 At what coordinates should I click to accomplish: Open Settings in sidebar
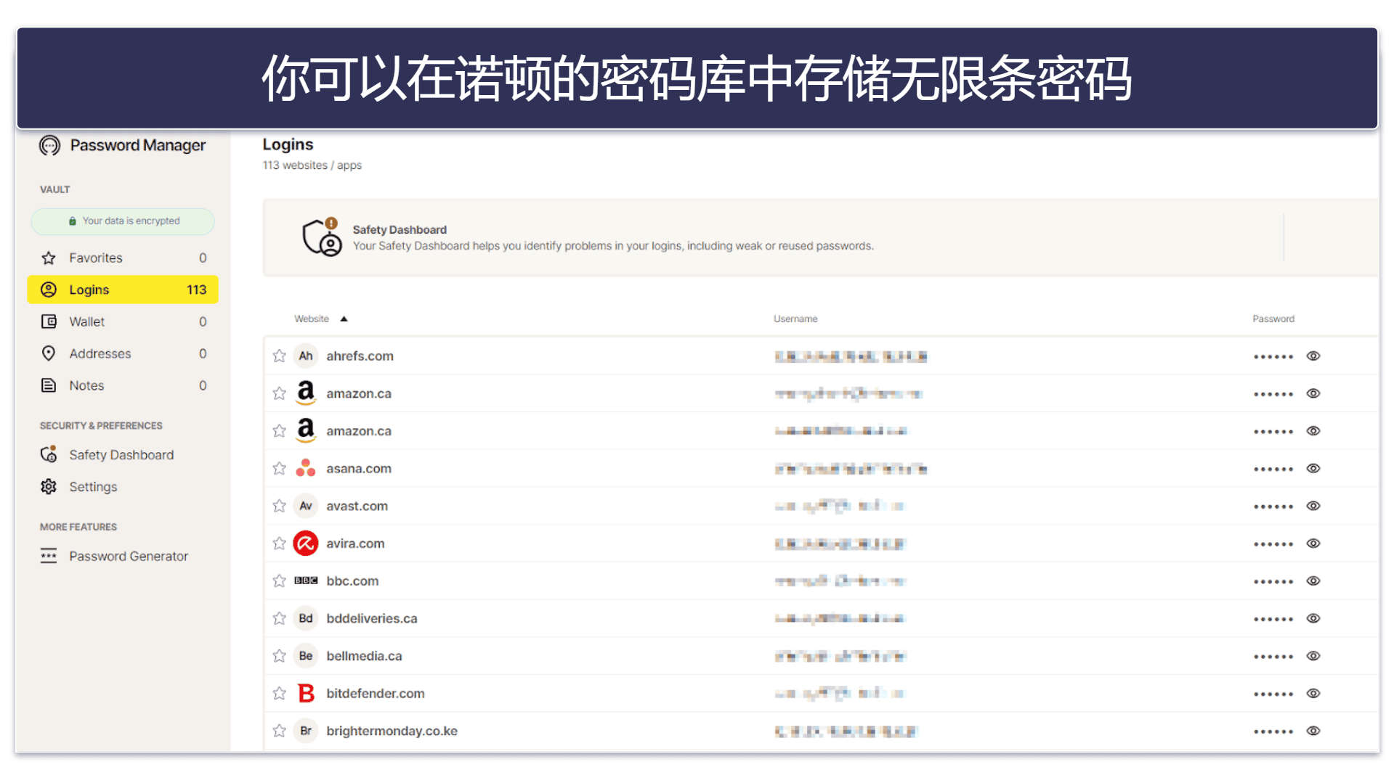pyautogui.click(x=93, y=487)
